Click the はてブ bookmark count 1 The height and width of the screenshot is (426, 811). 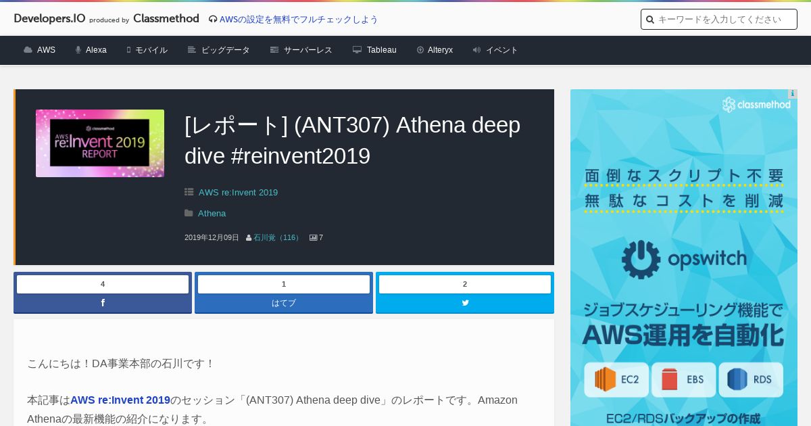tap(284, 284)
